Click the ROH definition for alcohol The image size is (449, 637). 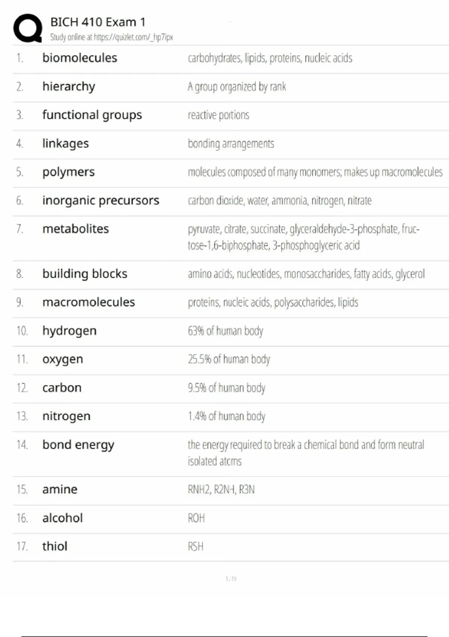196,518
